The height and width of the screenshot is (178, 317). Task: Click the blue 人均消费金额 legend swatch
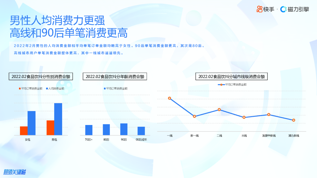tap(47, 88)
